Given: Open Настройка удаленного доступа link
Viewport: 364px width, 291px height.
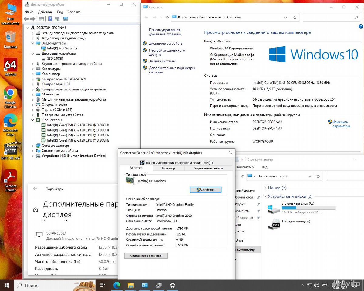Looking at the screenshot, I should (167, 52).
